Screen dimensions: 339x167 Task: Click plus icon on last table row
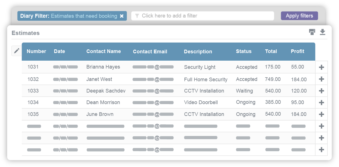click(x=321, y=150)
